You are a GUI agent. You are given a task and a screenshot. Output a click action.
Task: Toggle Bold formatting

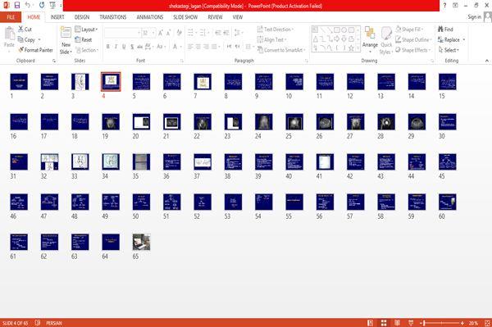(x=108, y=47)
